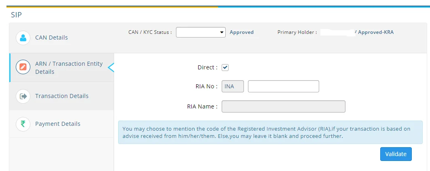The image size is (430, 171).
Task: Click the Approved-KRA holder status text
Action: [375, 32]
